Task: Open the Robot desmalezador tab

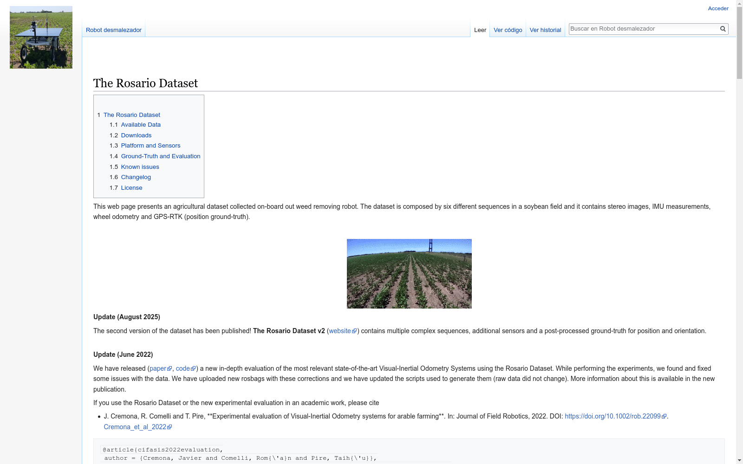Action: click(x=114, y=30)
